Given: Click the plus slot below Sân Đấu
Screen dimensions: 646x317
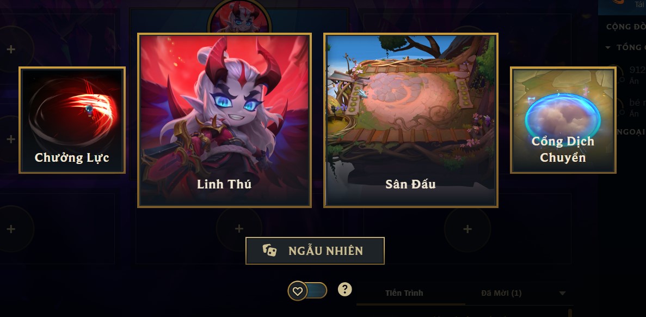Looking at the screenshot, I should click(467, 229).
